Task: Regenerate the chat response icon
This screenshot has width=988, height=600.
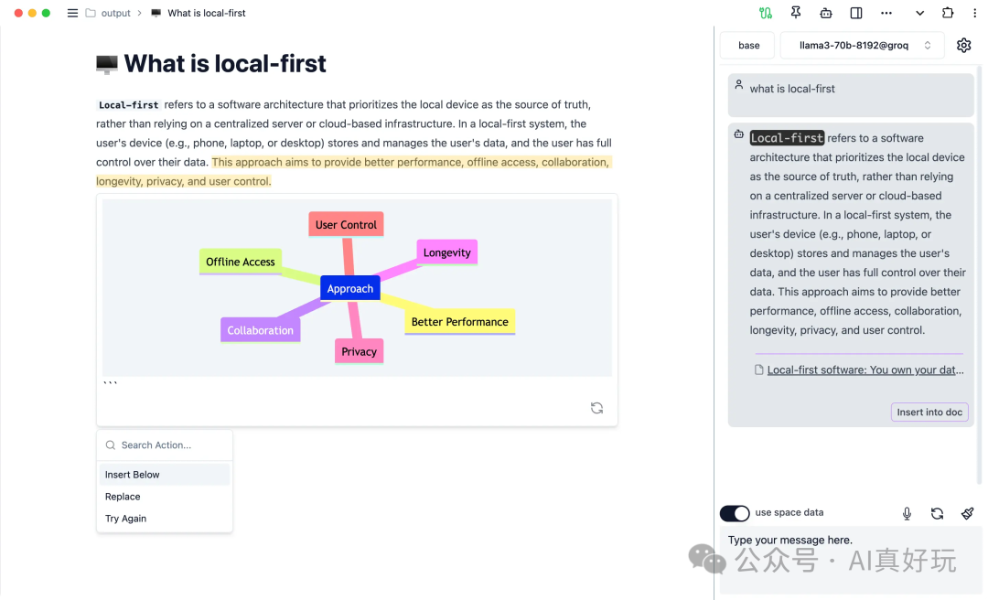Action: coord(937,514)
